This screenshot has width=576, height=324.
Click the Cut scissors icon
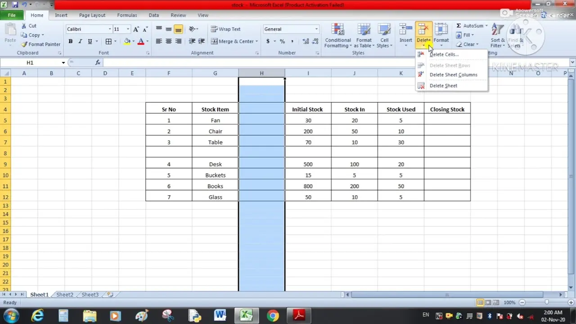point(24,26)
